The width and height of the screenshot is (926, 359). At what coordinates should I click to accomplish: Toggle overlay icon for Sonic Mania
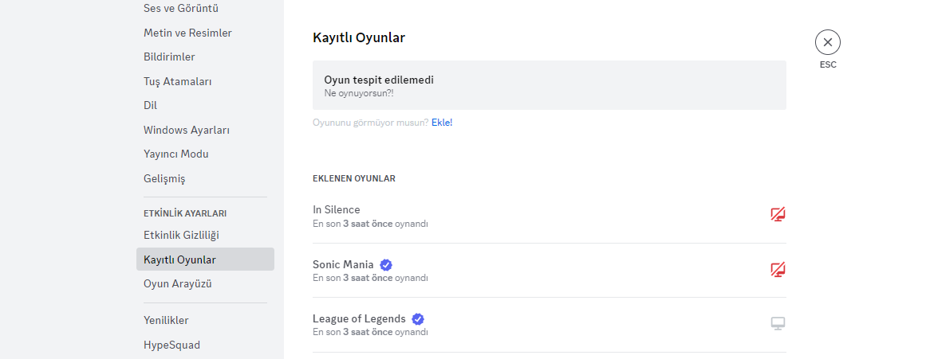click(778, 269)
